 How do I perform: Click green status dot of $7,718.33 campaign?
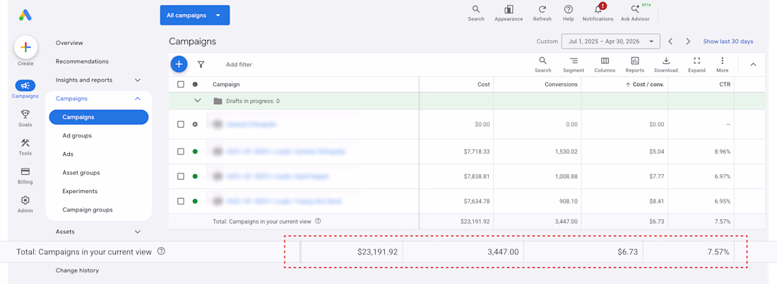[195, 152]
